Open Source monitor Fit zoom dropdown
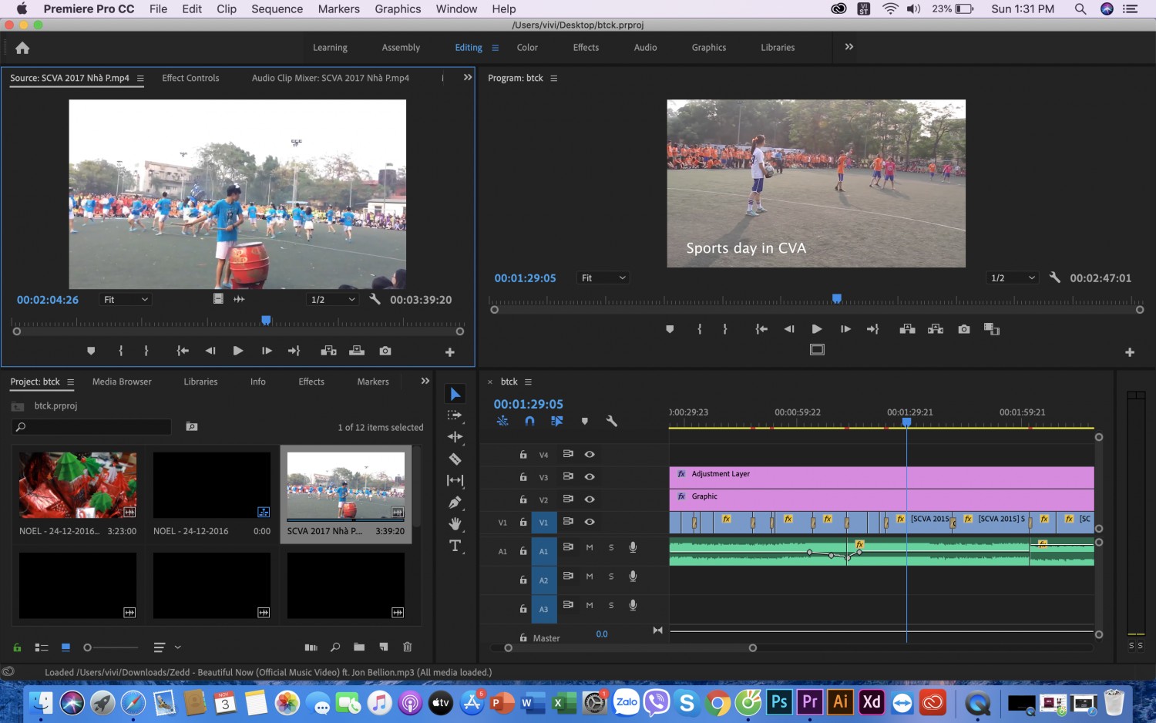Viewport: 1156px width, 723px height. (126, 299)
